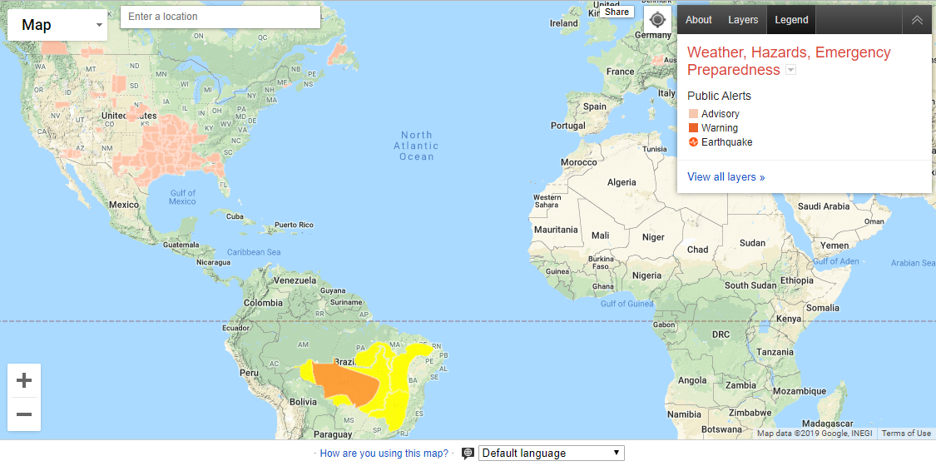Click the Ethiopia country label

tap(797, 280)
